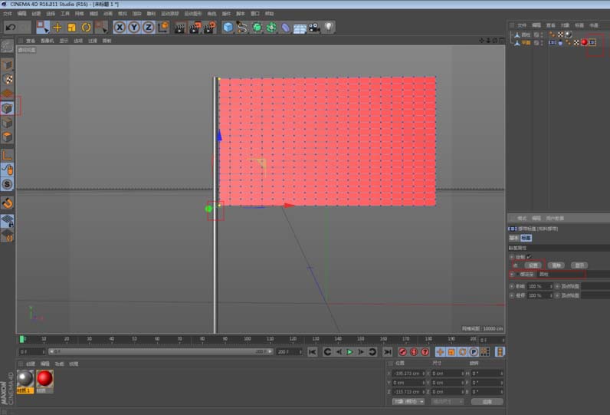Click the Apply button in coordinates panel
This screenshot has height=415, width=610.
(487, 401)
